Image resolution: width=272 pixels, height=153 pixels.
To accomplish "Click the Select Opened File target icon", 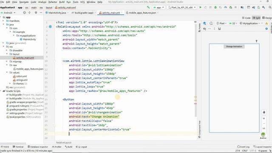I will [25, 13].
